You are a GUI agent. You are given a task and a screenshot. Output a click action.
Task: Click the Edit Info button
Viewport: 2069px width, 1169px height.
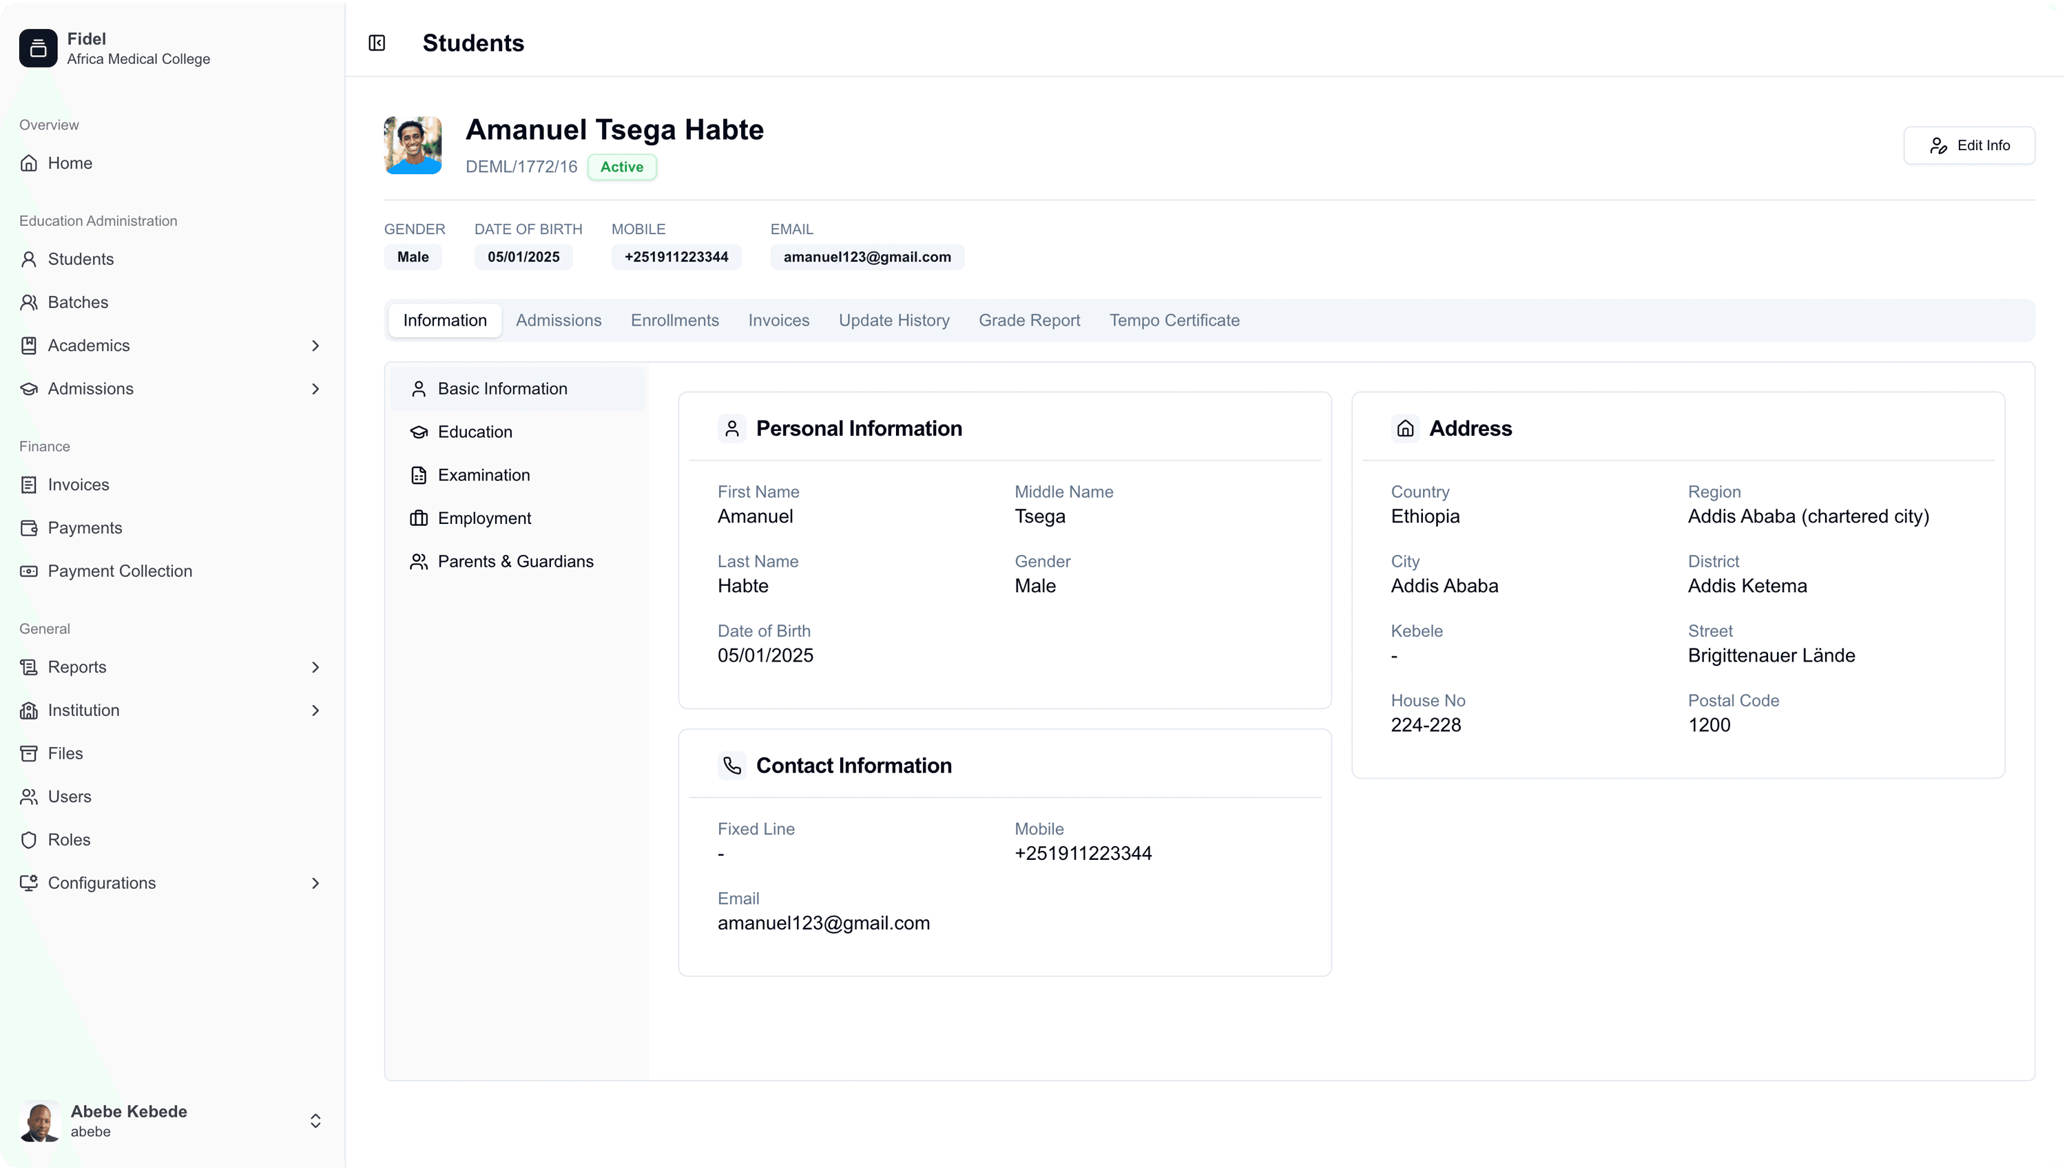[x=1969, y=145]
